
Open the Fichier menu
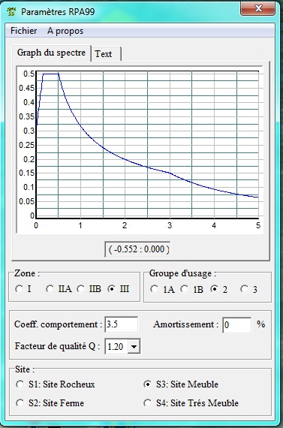24,31
